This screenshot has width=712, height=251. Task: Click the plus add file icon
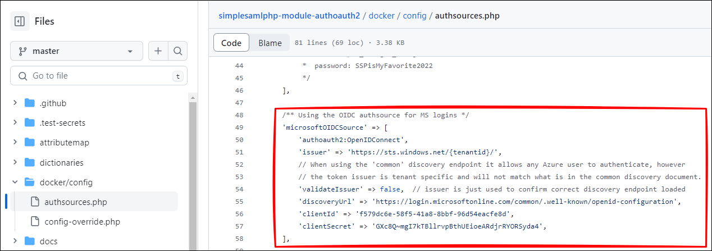tap(158, 51)
